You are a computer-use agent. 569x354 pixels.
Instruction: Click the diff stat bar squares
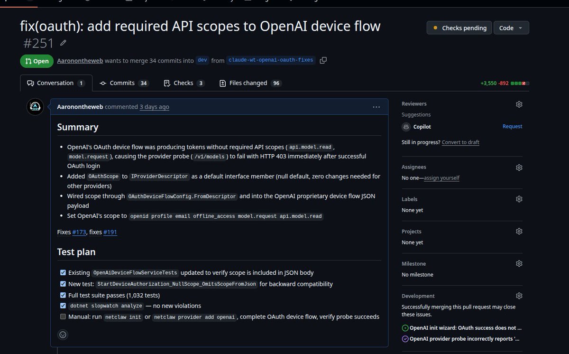coord(520,83)
